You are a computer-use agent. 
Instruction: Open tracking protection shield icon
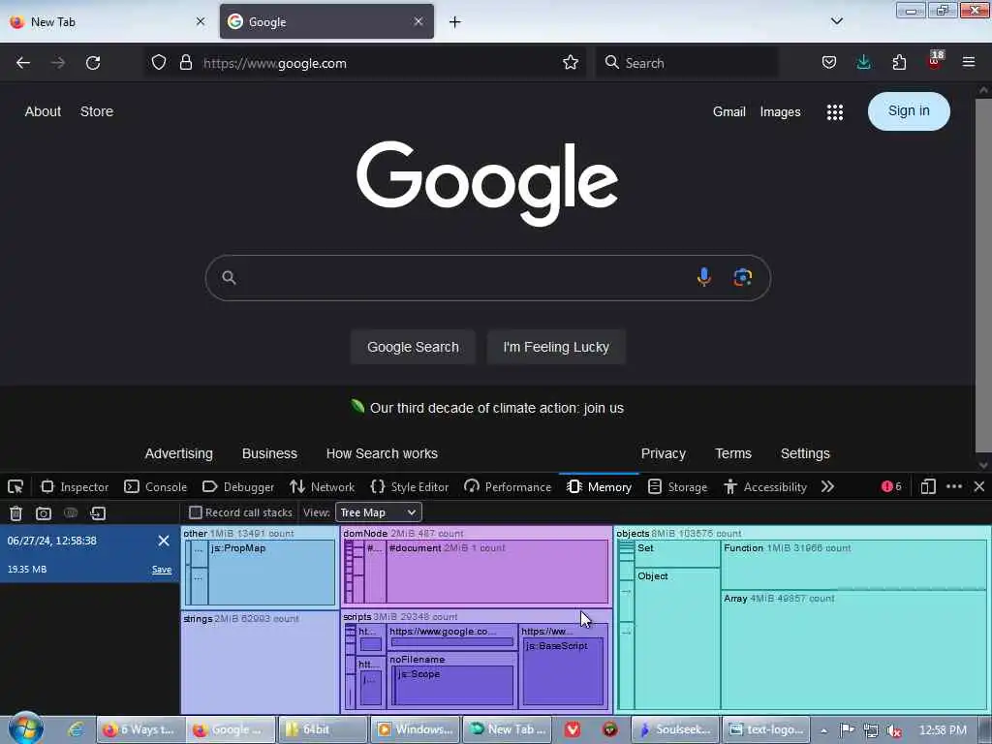(159, 63)
